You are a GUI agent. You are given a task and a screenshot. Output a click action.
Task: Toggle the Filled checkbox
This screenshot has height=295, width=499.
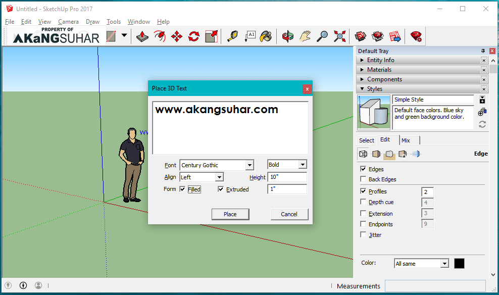click(x=182, y=189)
